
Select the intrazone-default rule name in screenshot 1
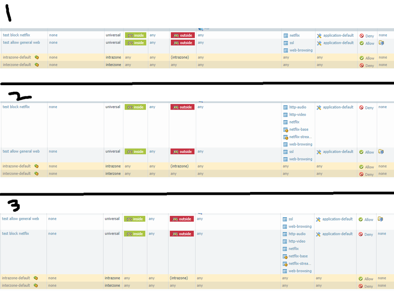17,57
